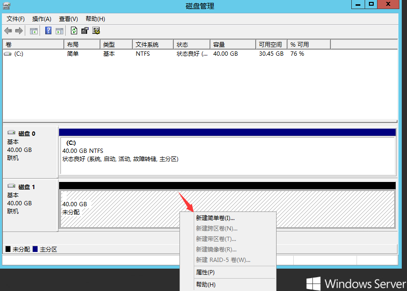The image size is (407, 291).
Task: Click the Forward arrow in toolbar
Action: click(x=19, y=31)
